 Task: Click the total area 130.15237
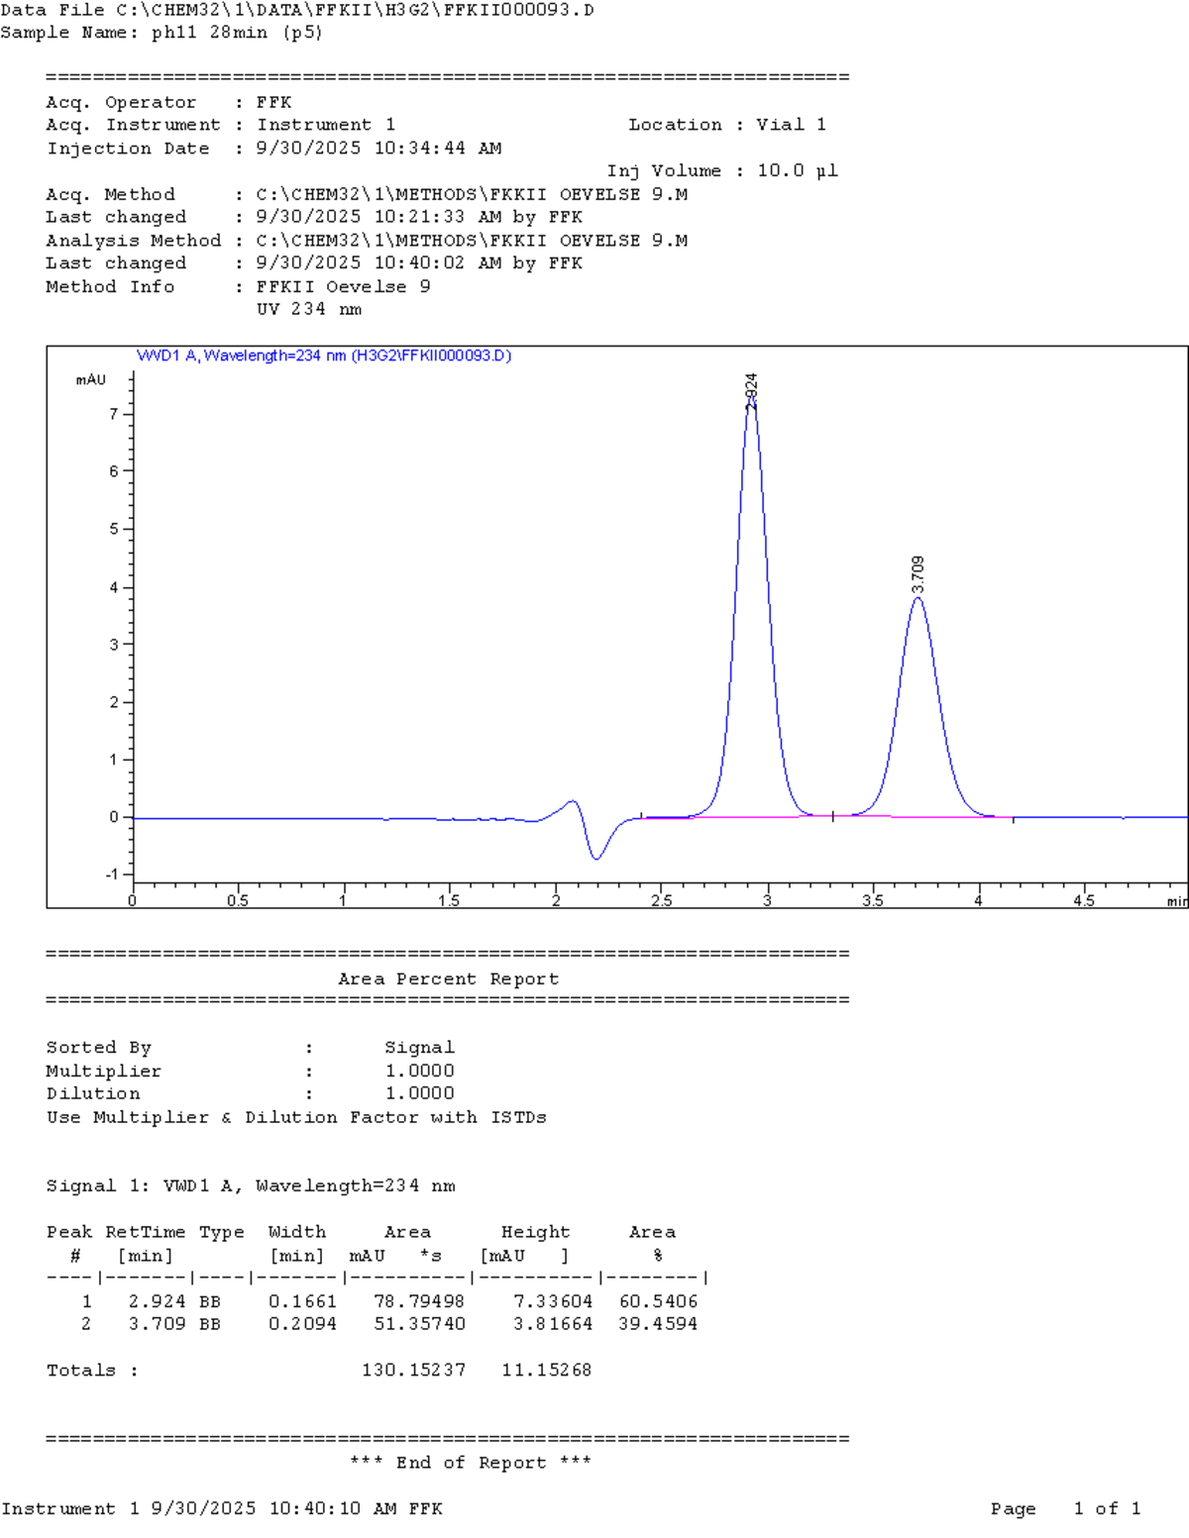click(x=413, y=1371)
